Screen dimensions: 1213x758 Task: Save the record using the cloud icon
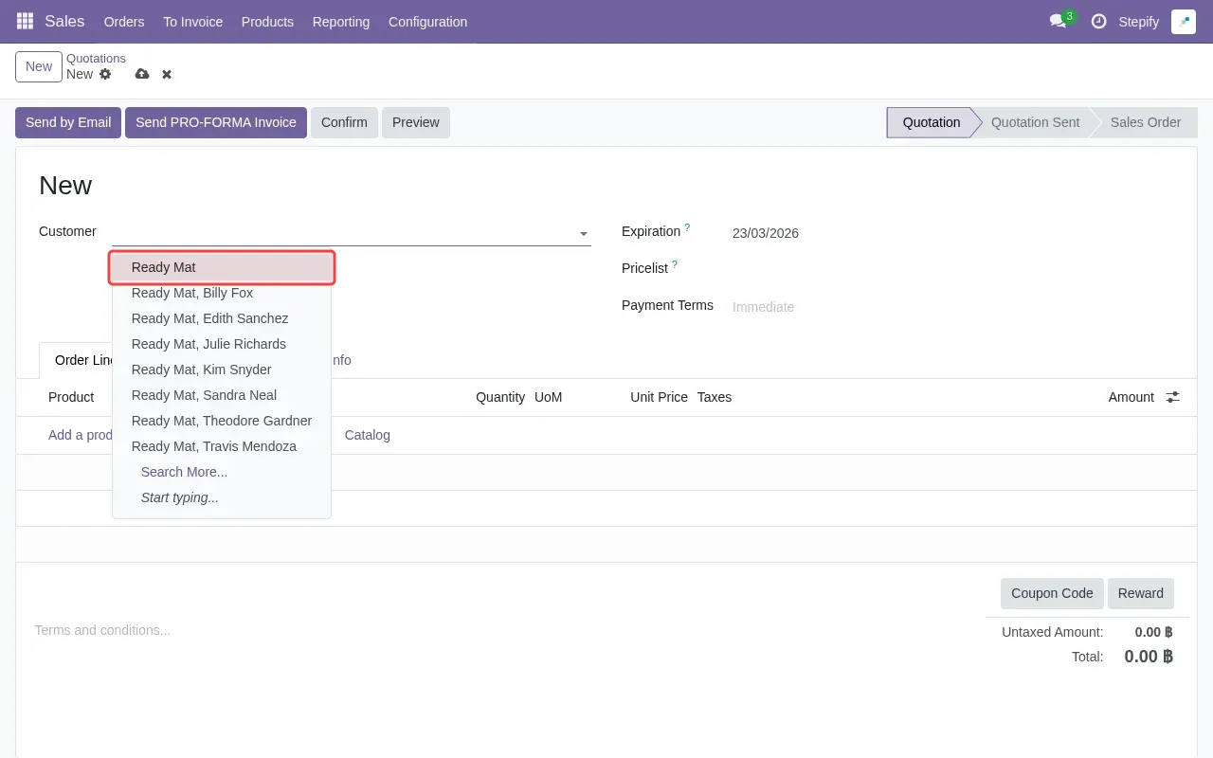coord(142,74)
